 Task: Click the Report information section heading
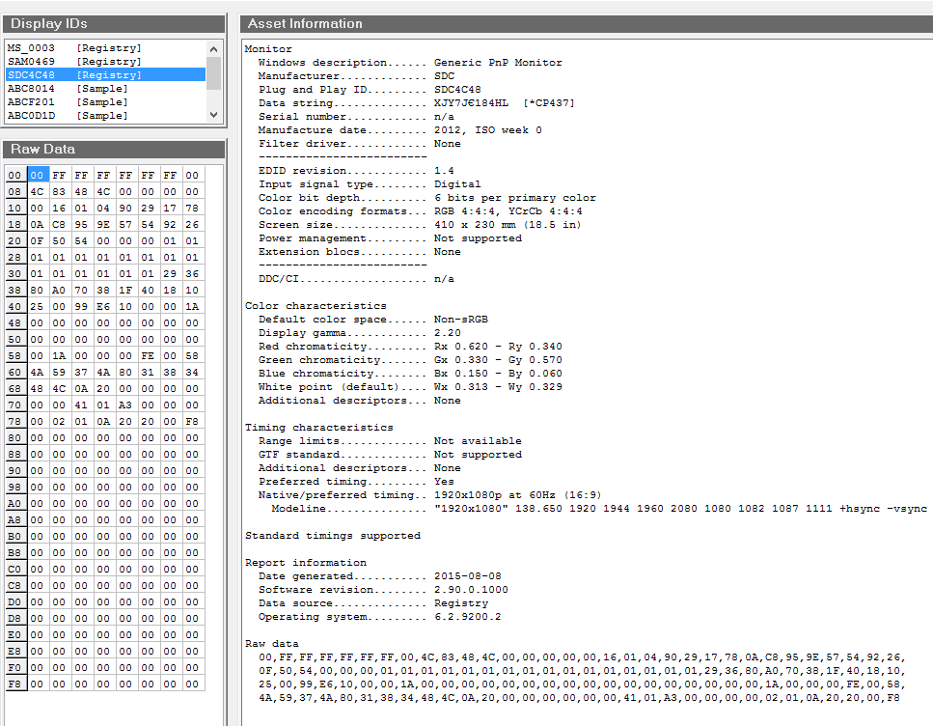click(306, 563)
